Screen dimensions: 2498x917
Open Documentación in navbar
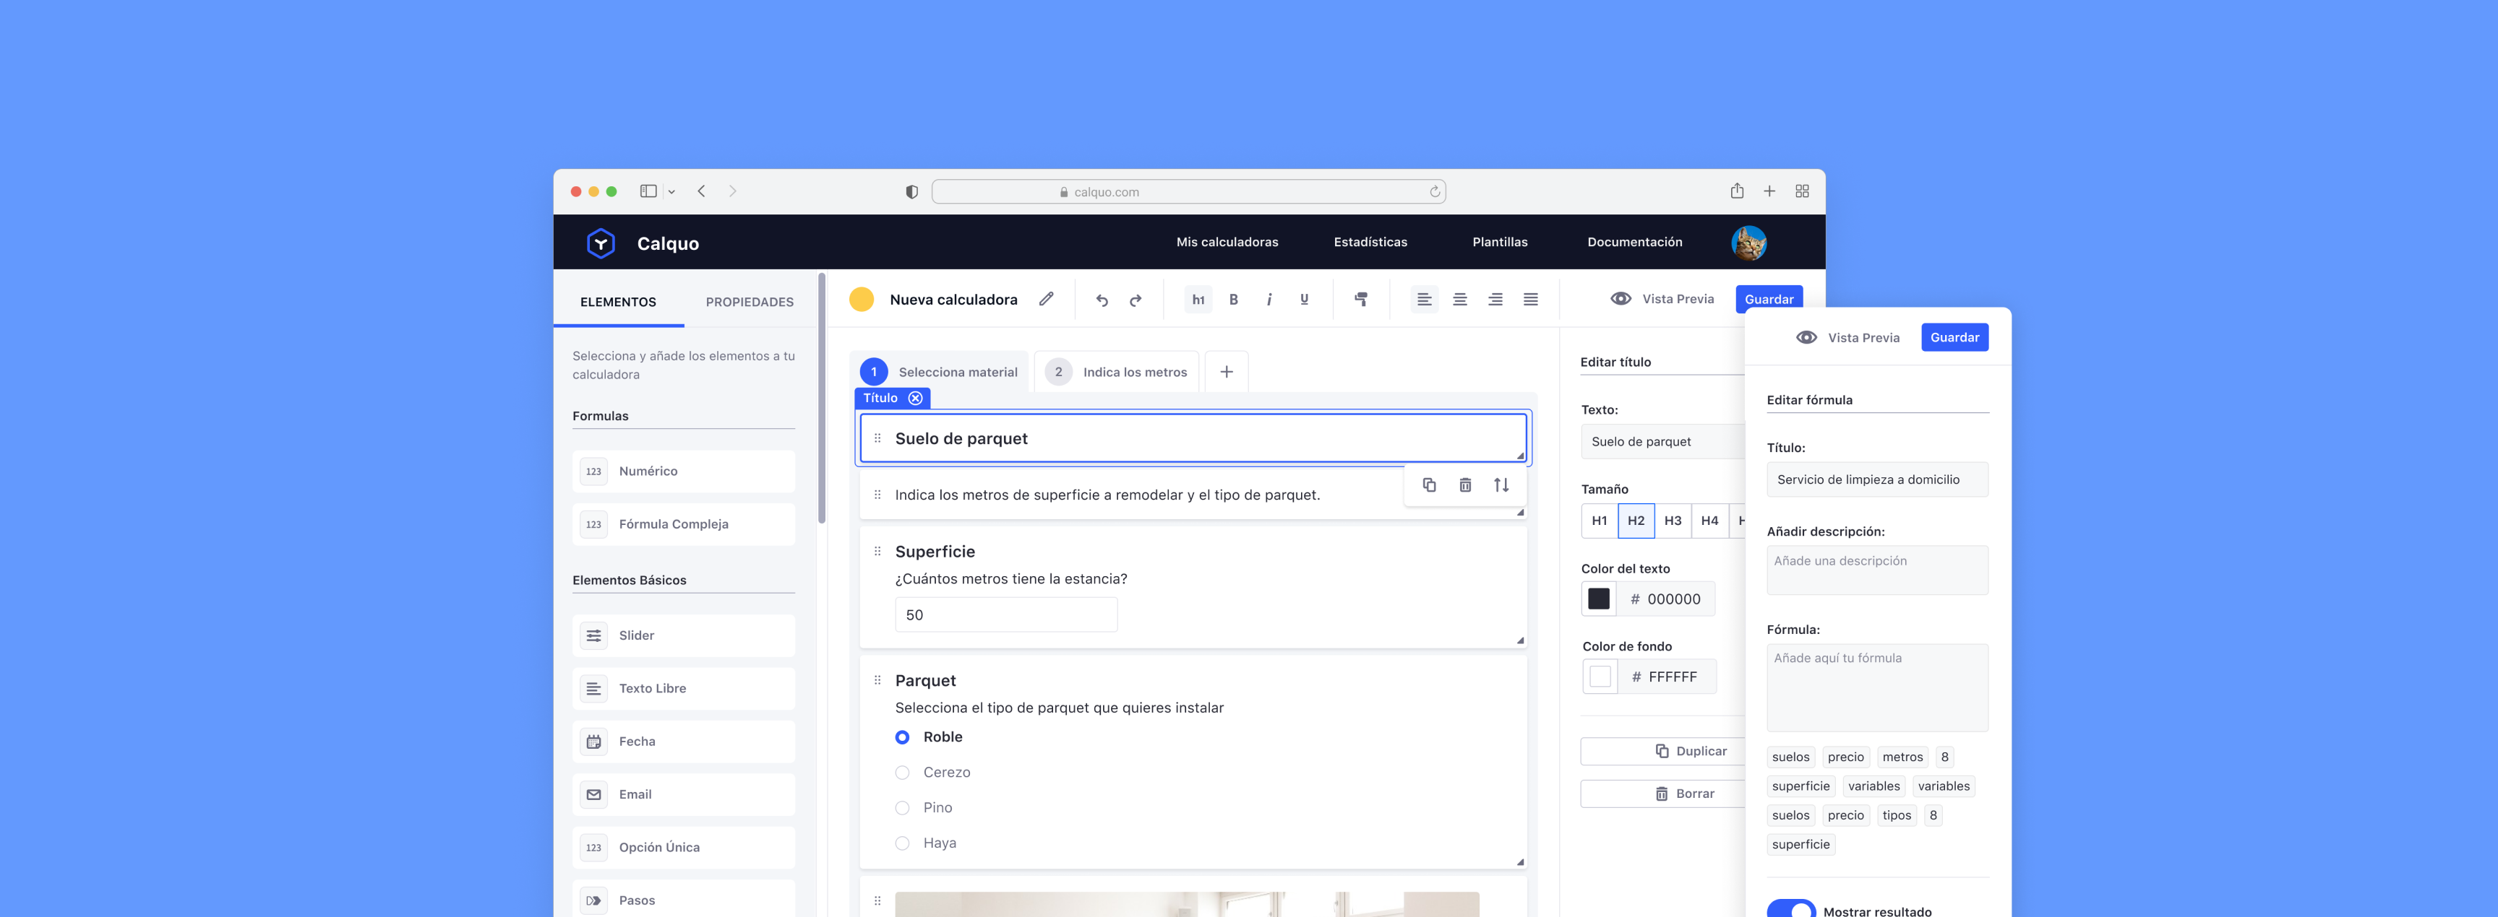click(1634, 242)
